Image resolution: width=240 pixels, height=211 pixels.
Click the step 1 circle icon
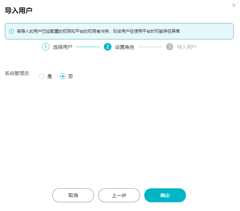pos(46,47)
